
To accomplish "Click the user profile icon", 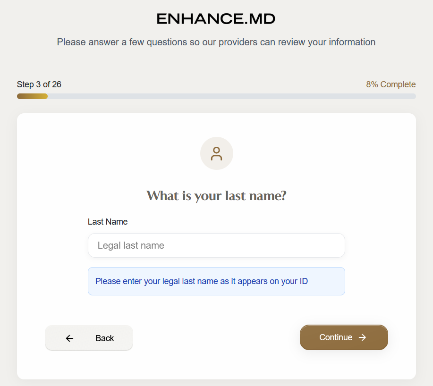I will click(216, 153).
